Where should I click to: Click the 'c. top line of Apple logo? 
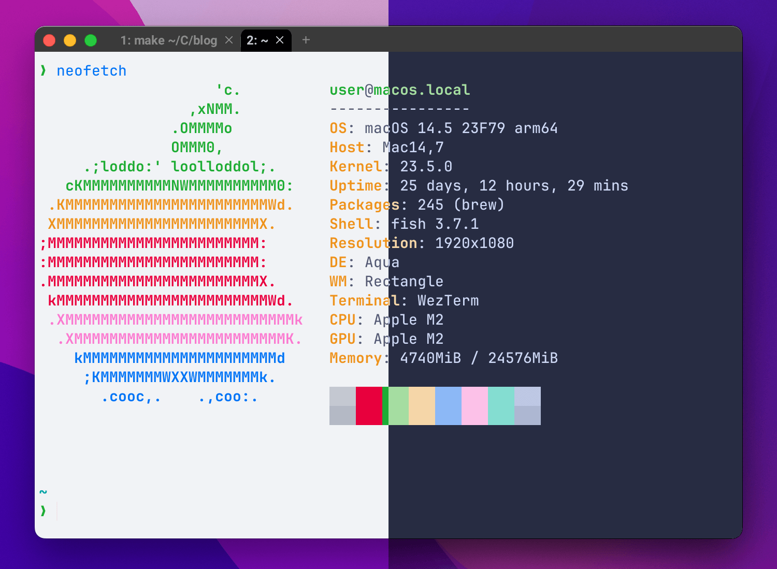pos(228,90)
